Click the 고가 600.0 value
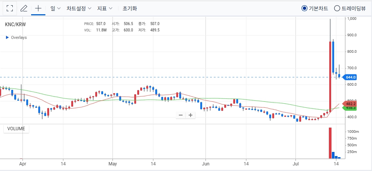Image resolution: width=372 pixels, height=171 pixels. click(128, 30)
